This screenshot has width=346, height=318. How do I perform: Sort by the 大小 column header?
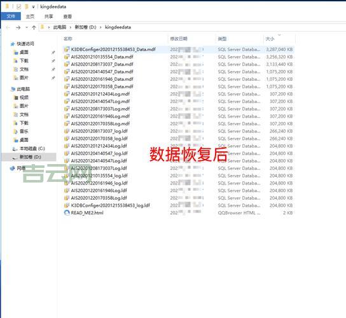[x=270, y=39]
